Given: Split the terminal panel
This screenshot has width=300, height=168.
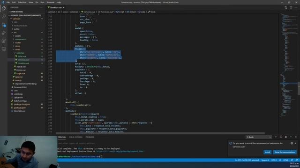Looking at the screenshot, I should (x=281, y=137).
